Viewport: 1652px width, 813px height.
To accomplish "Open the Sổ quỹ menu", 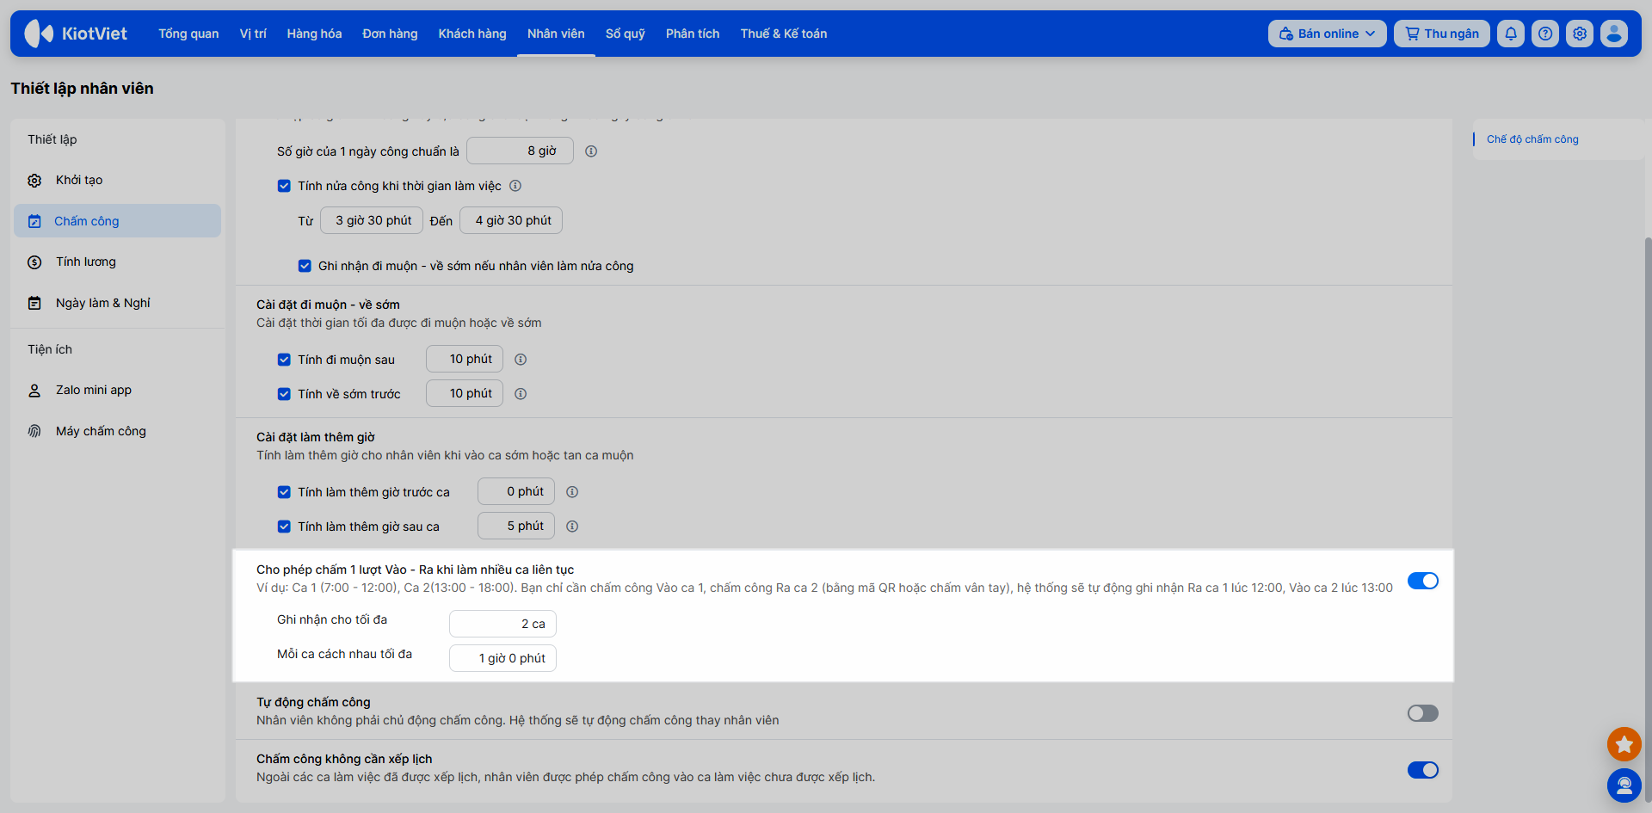I will [626, 34].
